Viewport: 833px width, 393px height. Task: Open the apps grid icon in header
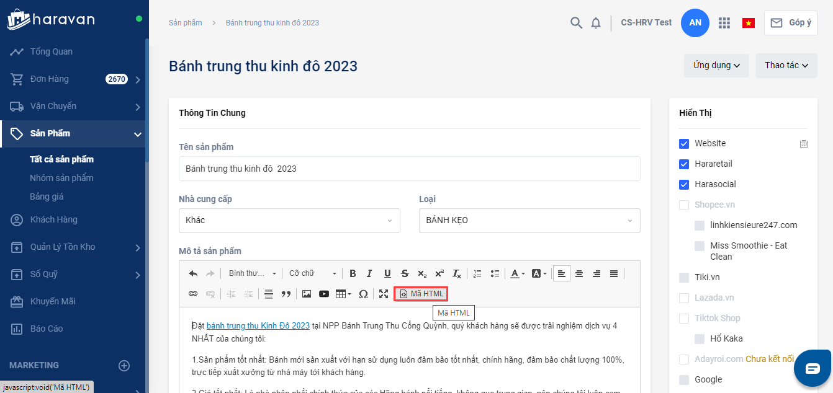tap(724, 23)
